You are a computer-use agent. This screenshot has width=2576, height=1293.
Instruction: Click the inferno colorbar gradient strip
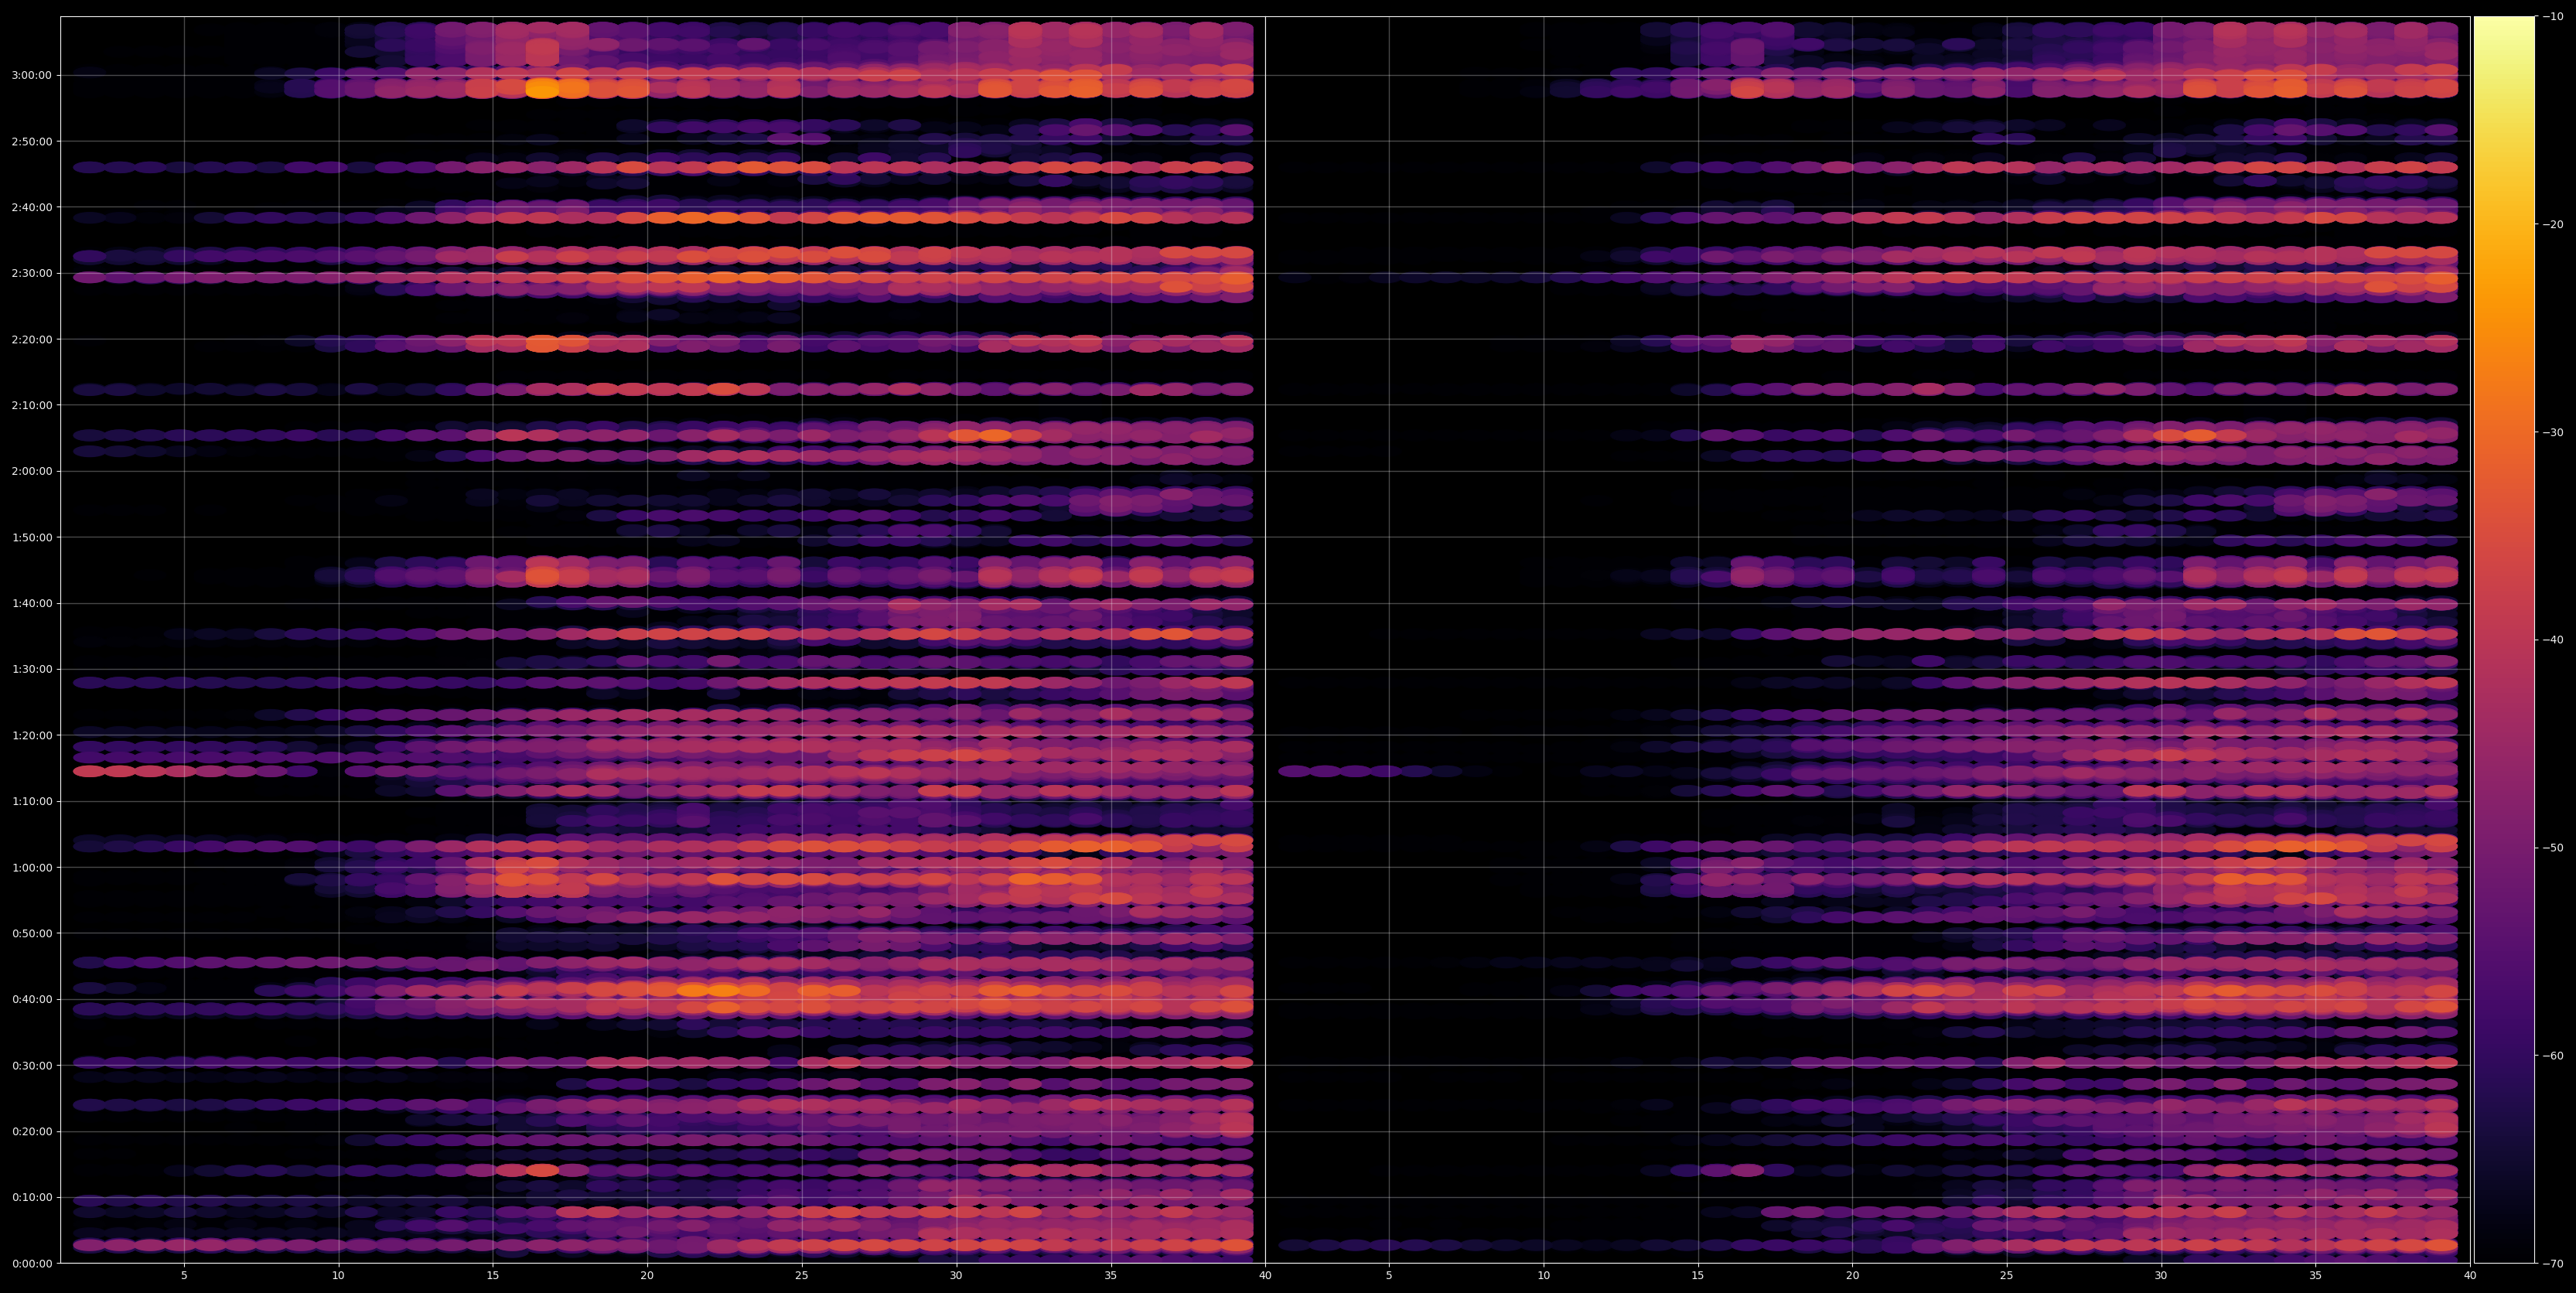click(x=2504, y=639)
